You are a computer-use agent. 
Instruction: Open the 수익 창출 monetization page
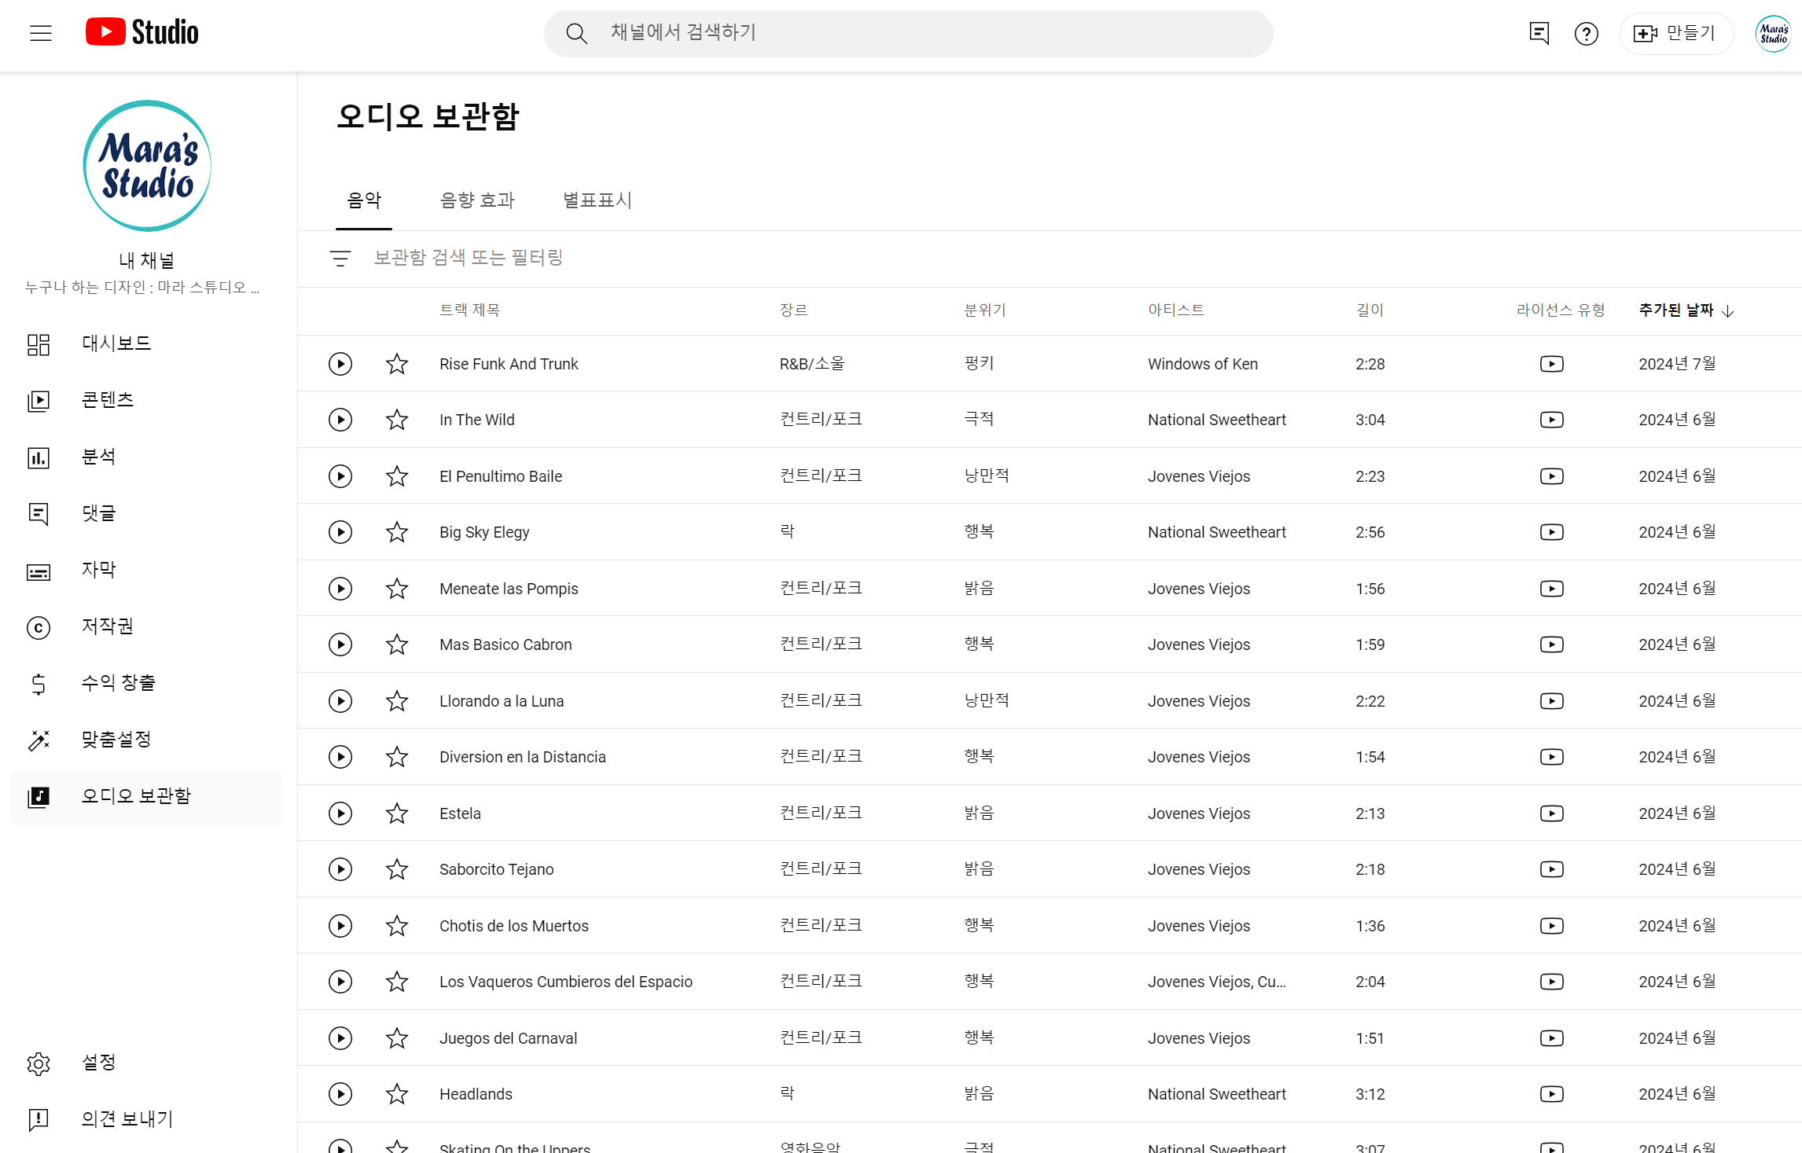pyautogui.click(x=118, y=683)
